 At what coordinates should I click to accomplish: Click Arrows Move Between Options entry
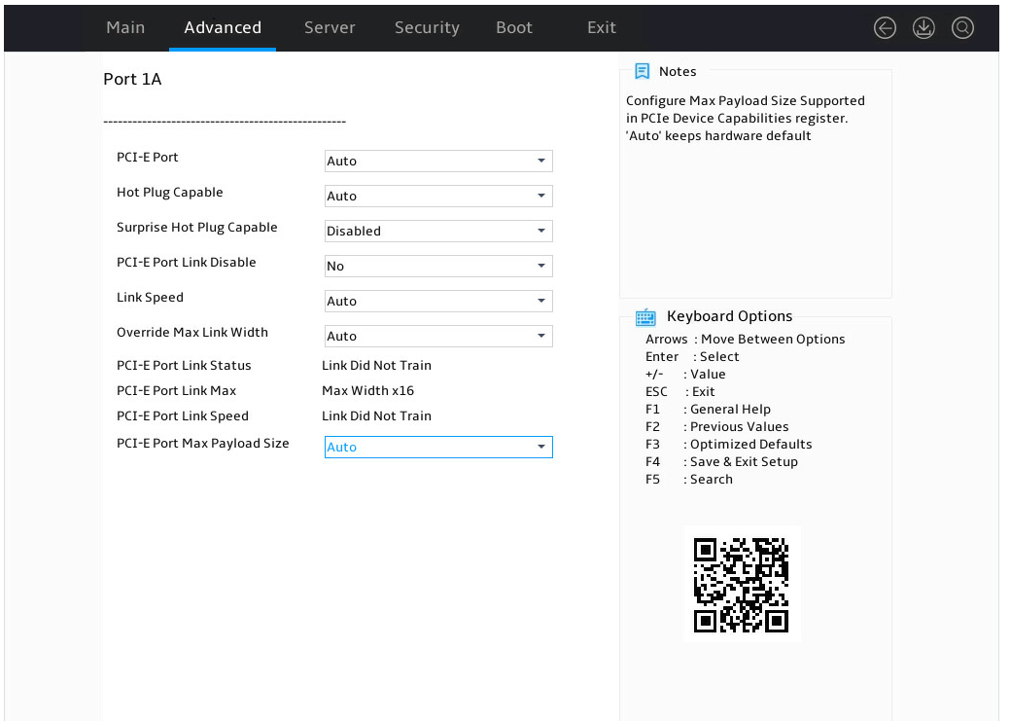[x=746, y=340]
